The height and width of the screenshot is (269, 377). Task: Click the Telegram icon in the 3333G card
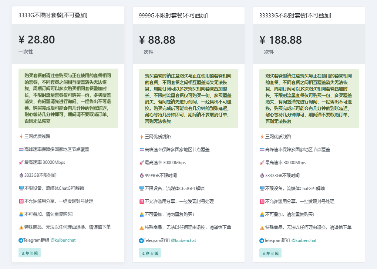[x=21, y=240]
